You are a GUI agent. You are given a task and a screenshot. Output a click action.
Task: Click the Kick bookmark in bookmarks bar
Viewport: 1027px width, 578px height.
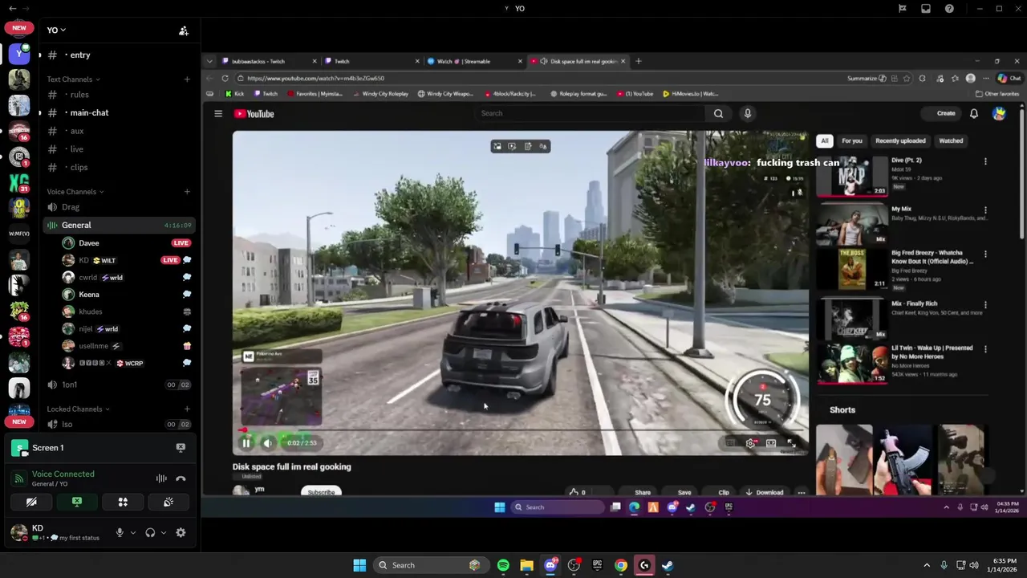[x=234, y=94]
